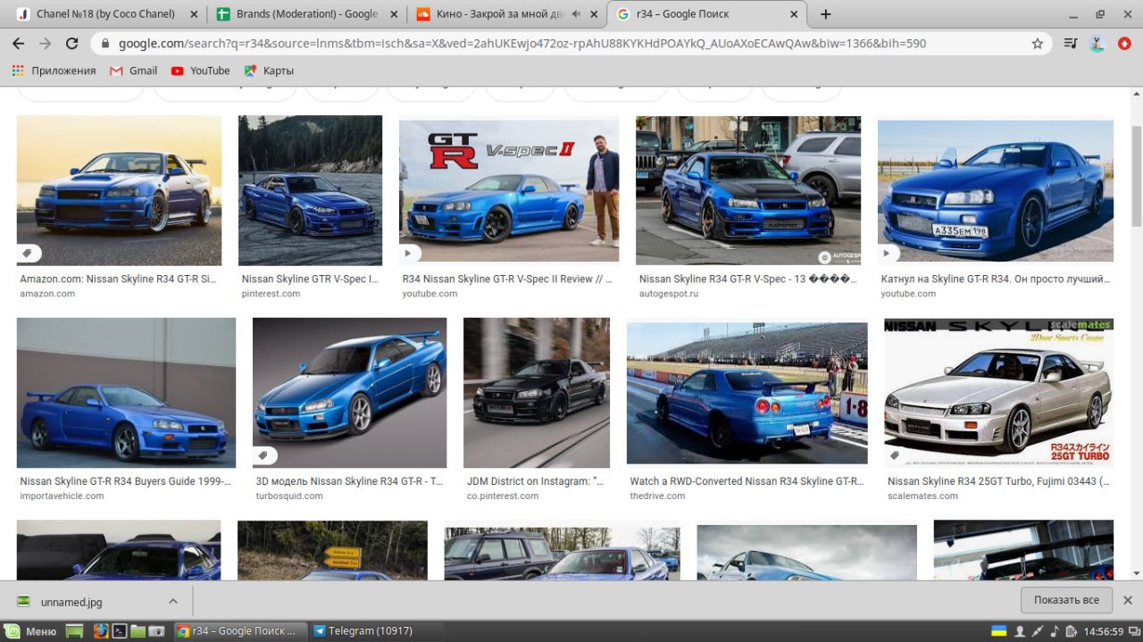Viewport: 1143px width, 642px height.
Task: Launch the screenshot camera tool
Action: click(156, 631)
